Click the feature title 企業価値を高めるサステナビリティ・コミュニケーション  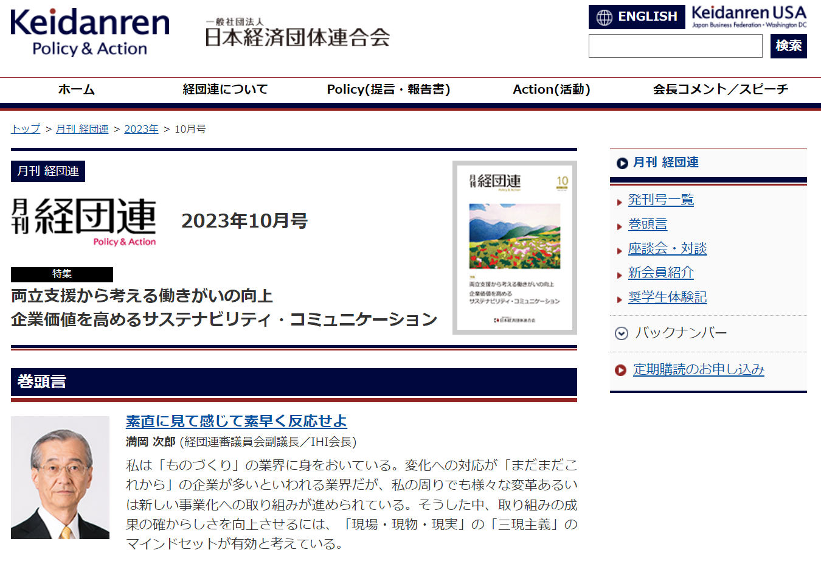[x=224, y=319]
